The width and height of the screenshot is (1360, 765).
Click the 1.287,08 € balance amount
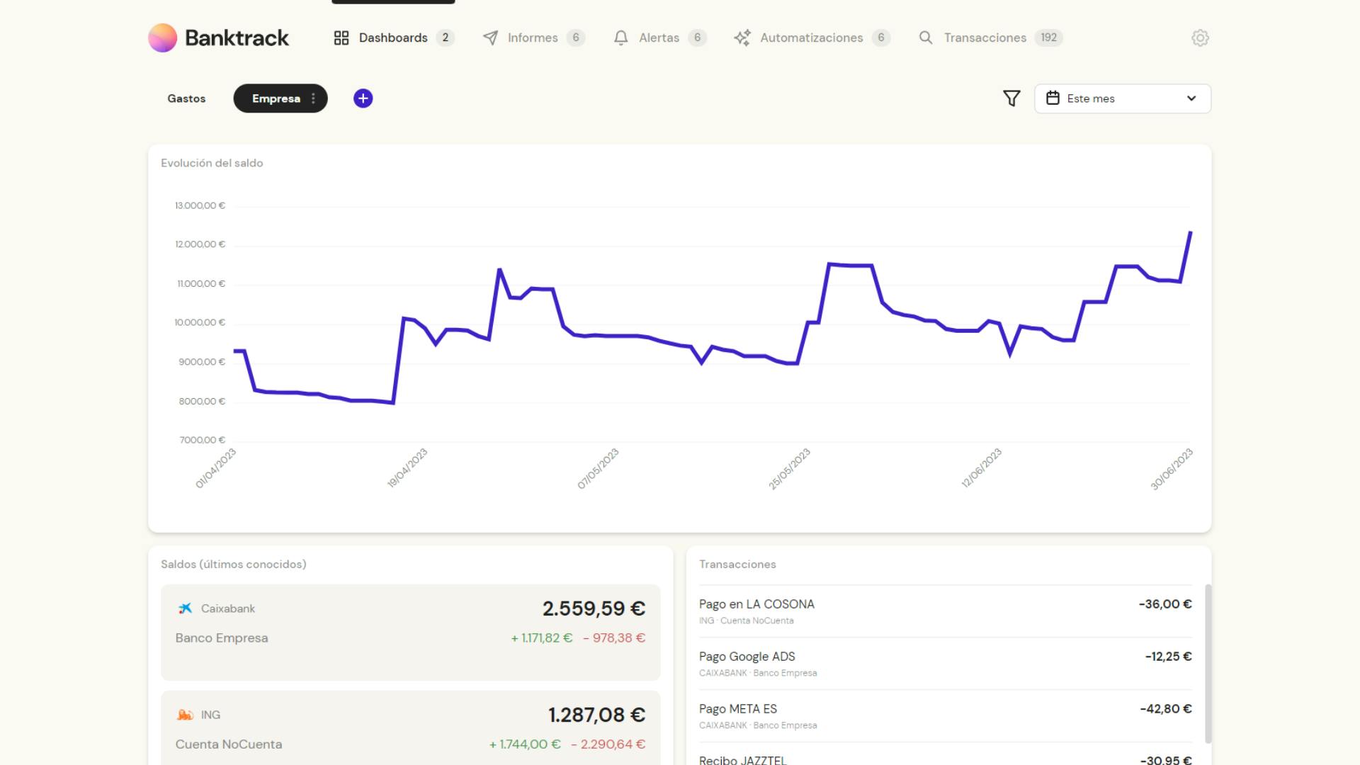coord(596,715)
